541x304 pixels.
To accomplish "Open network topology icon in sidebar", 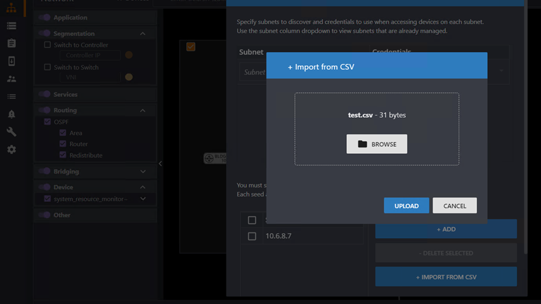I will point(11,8).
